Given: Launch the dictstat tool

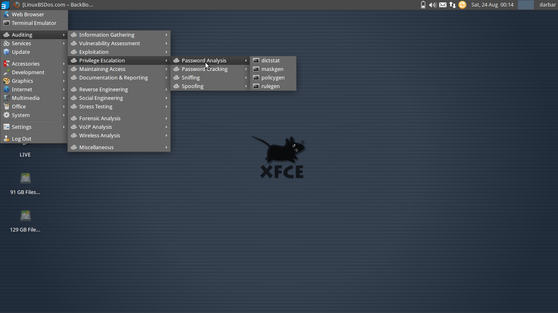Looking at the screenshot, I should click(x=273, y=60).
